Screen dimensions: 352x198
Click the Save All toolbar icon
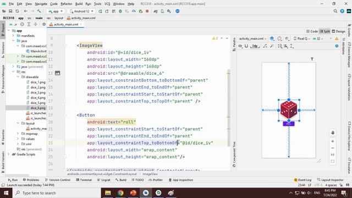tap(10, 11)
